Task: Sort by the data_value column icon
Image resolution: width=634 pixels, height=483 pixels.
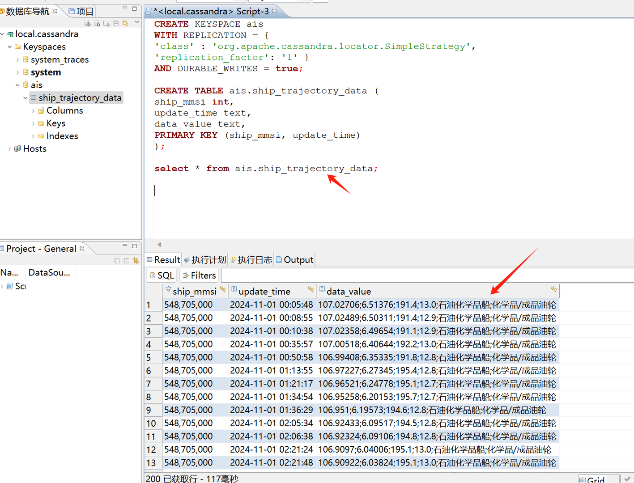Action: (x=554, y=289)
